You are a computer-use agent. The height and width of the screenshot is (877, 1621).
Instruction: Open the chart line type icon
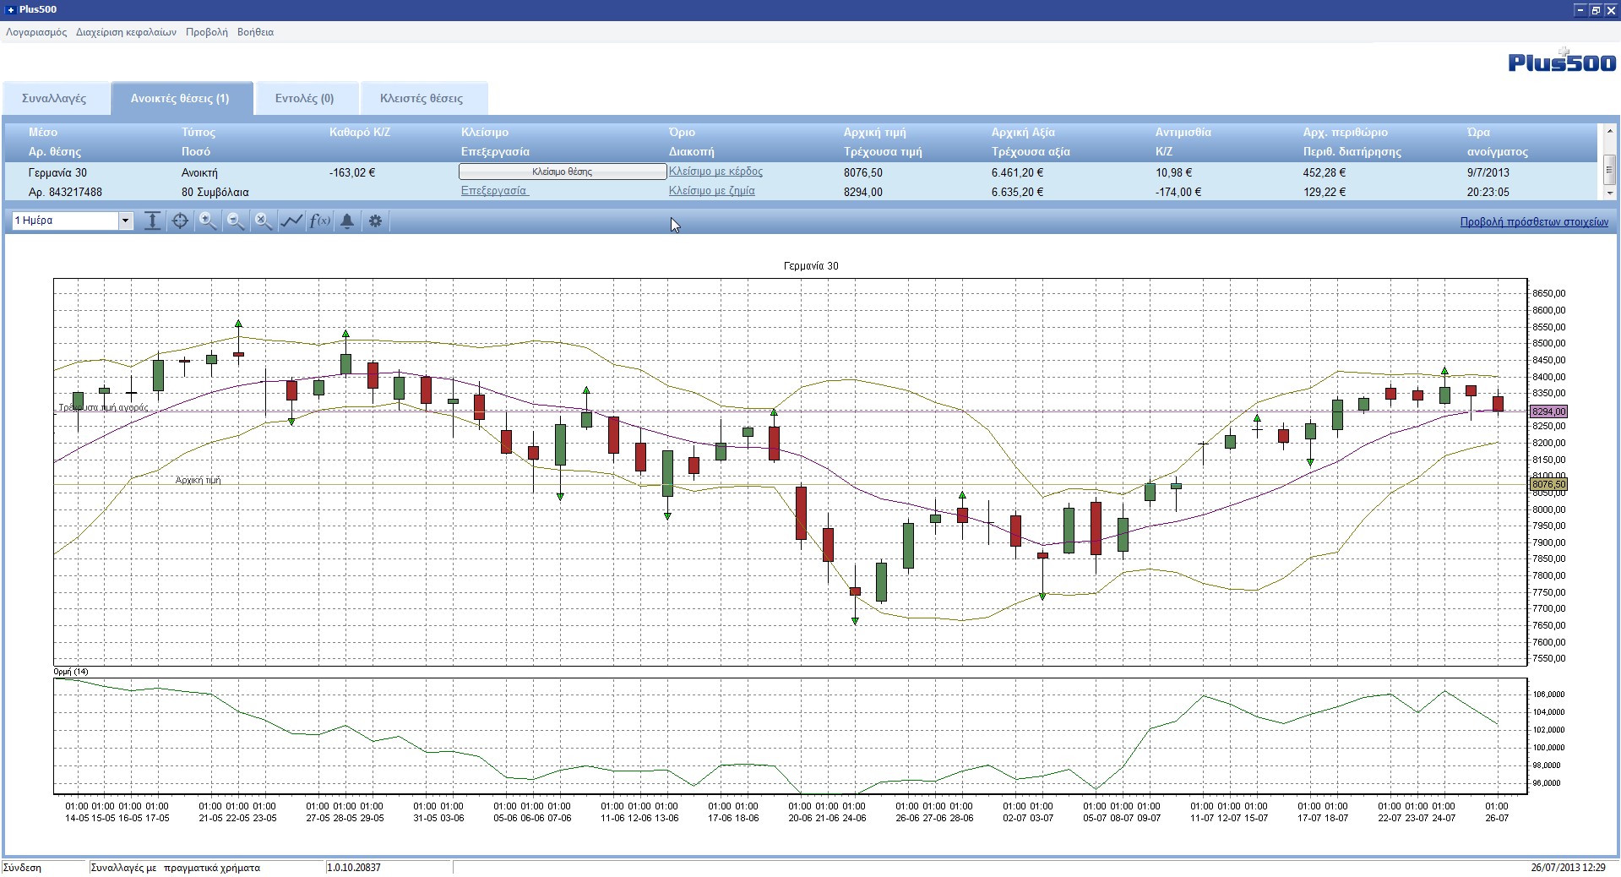(x=291, y=221)
